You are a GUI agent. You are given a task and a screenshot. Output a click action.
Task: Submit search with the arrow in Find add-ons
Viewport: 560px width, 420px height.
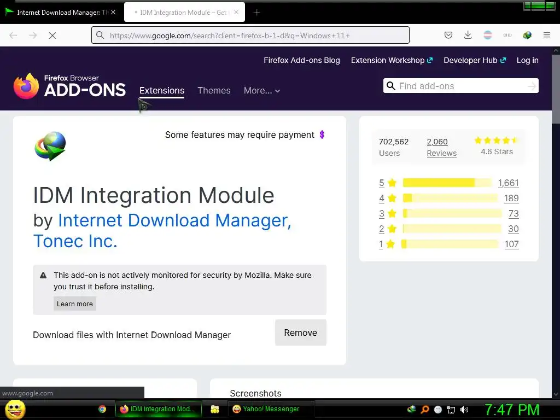[x=532, y=86]
